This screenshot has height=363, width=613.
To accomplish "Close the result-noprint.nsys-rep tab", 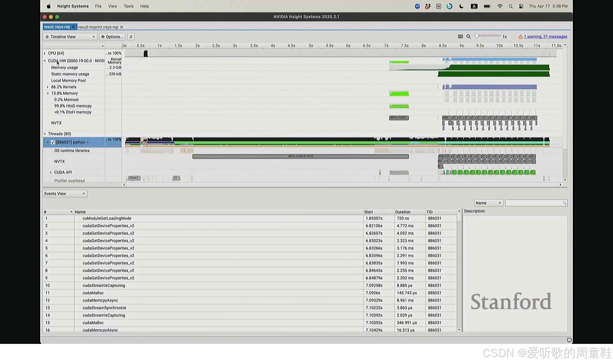I will pos(121,27).
